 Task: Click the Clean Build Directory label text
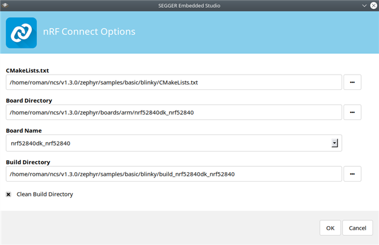point(45,194)
